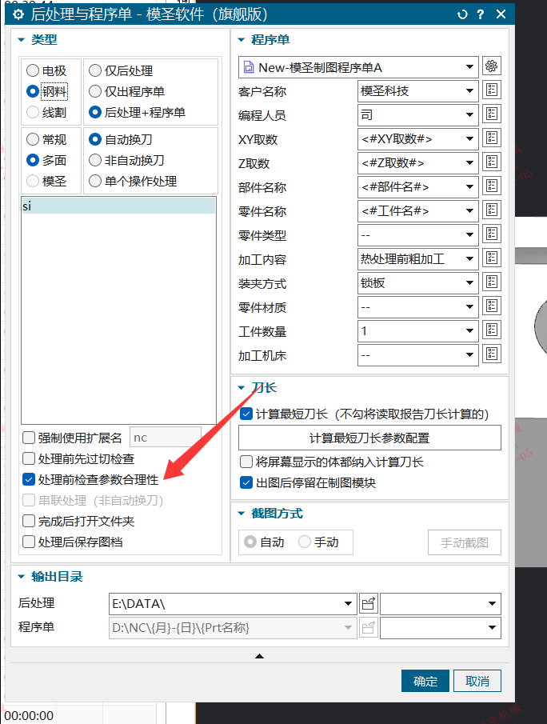The width and height of the screenshot is (547, 724).
Task: Open Z取数 dropdown
Action: point(417,163)
